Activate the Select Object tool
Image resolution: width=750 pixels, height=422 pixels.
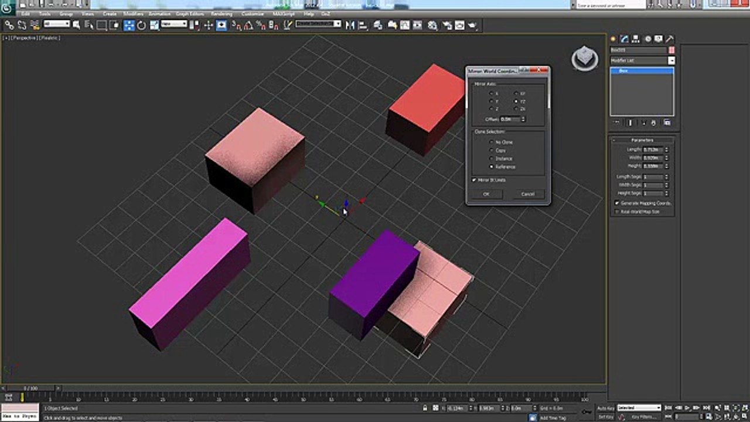77,25
